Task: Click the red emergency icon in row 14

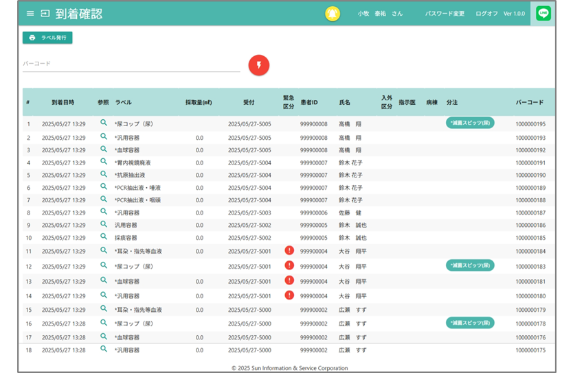Action: tap(289, 295)
